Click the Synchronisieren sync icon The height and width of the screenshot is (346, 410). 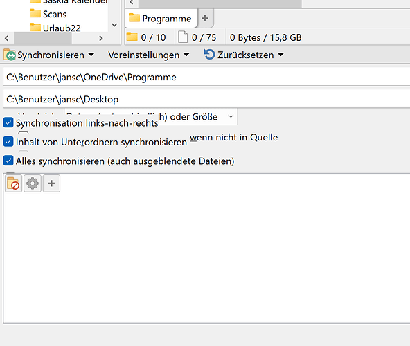click(x=10, y=55)
